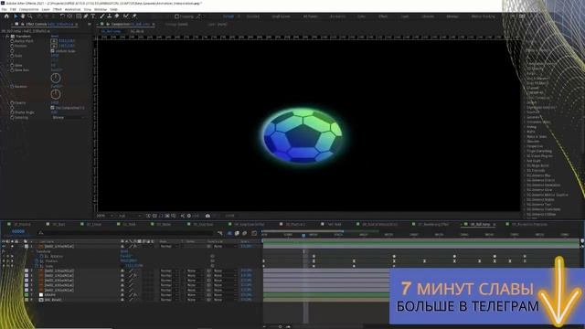Open layer 2 track matte None dropdown

(x=195, y=271)
